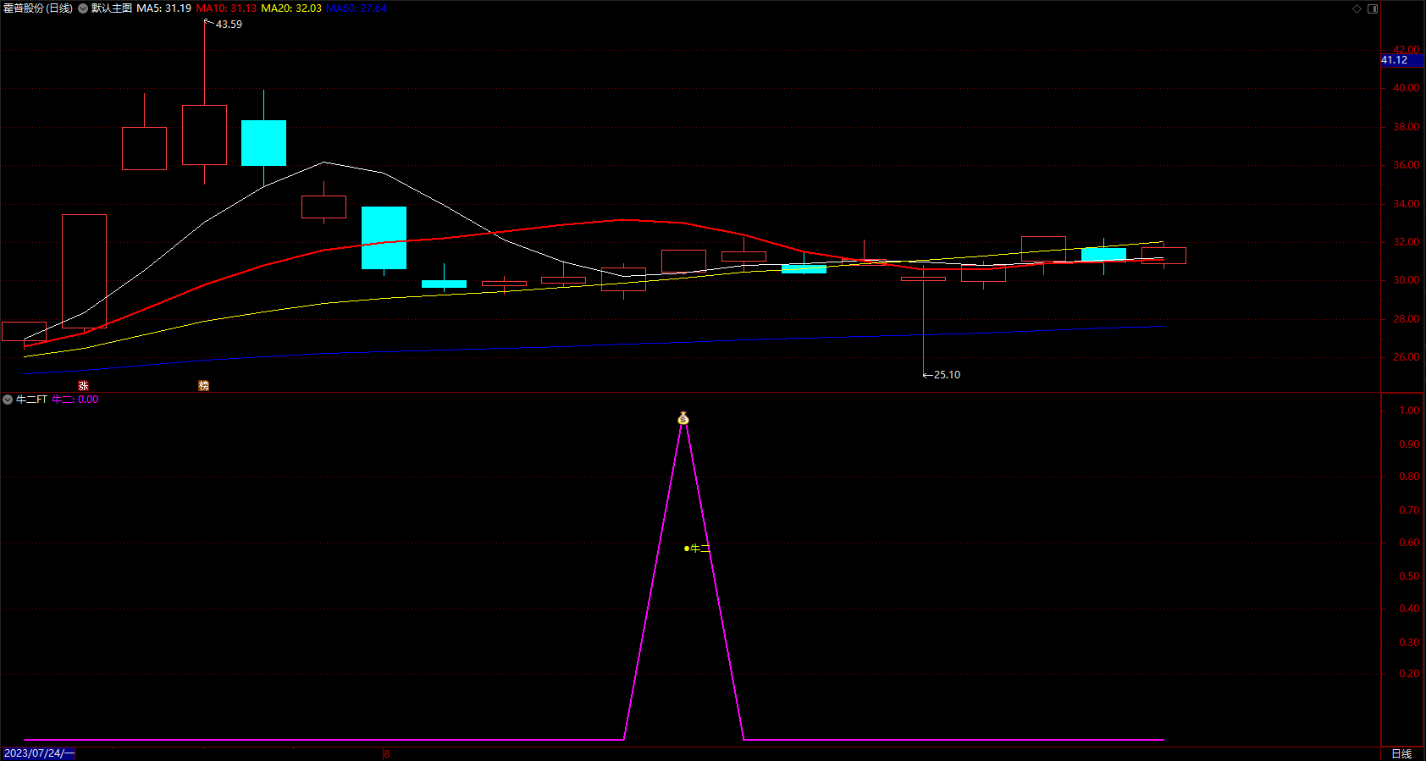This screenshot has height=761, width=1426.
Task: Toggle the side panel layout icon
Action: click(1373, 8)
